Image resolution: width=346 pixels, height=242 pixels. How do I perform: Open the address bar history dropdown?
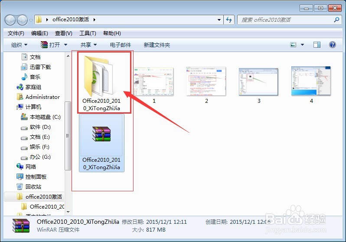219,20
